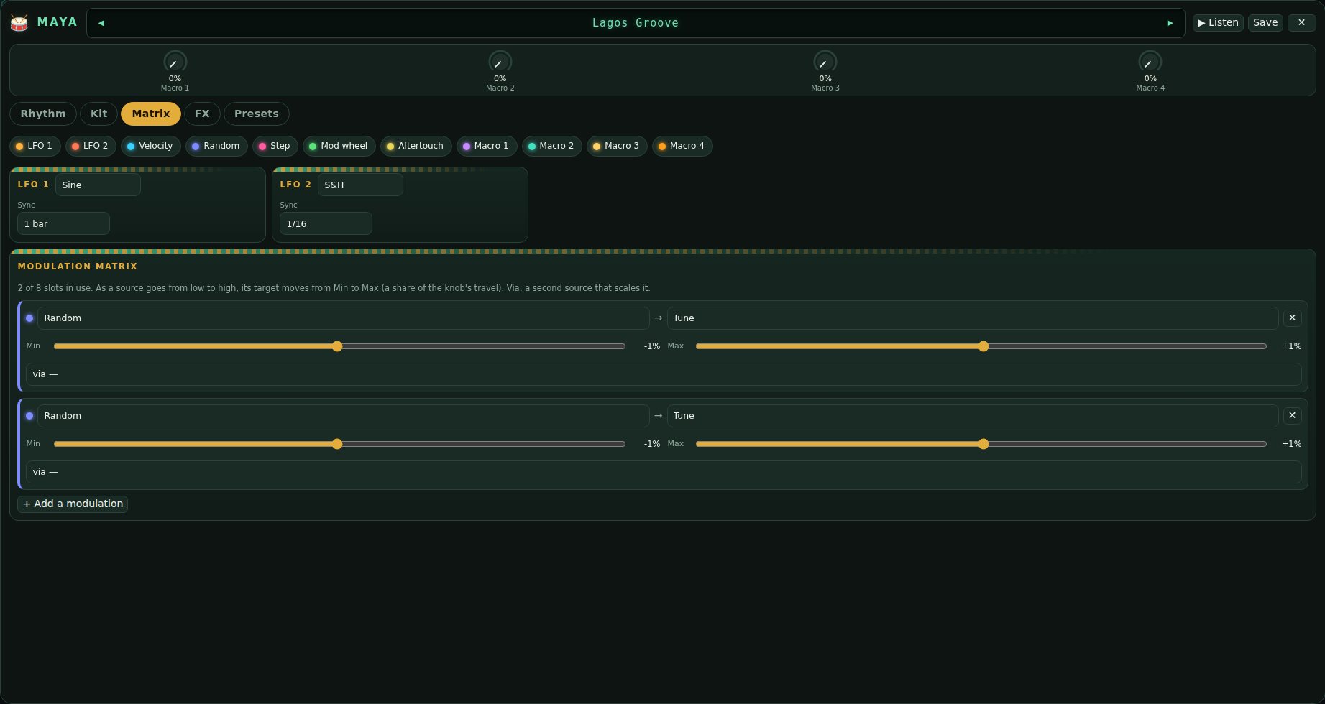Select the Velocity source chip

pyautogui.click(x=150, y=146)
